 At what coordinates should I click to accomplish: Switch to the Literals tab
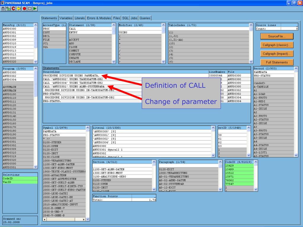(80, 18)
